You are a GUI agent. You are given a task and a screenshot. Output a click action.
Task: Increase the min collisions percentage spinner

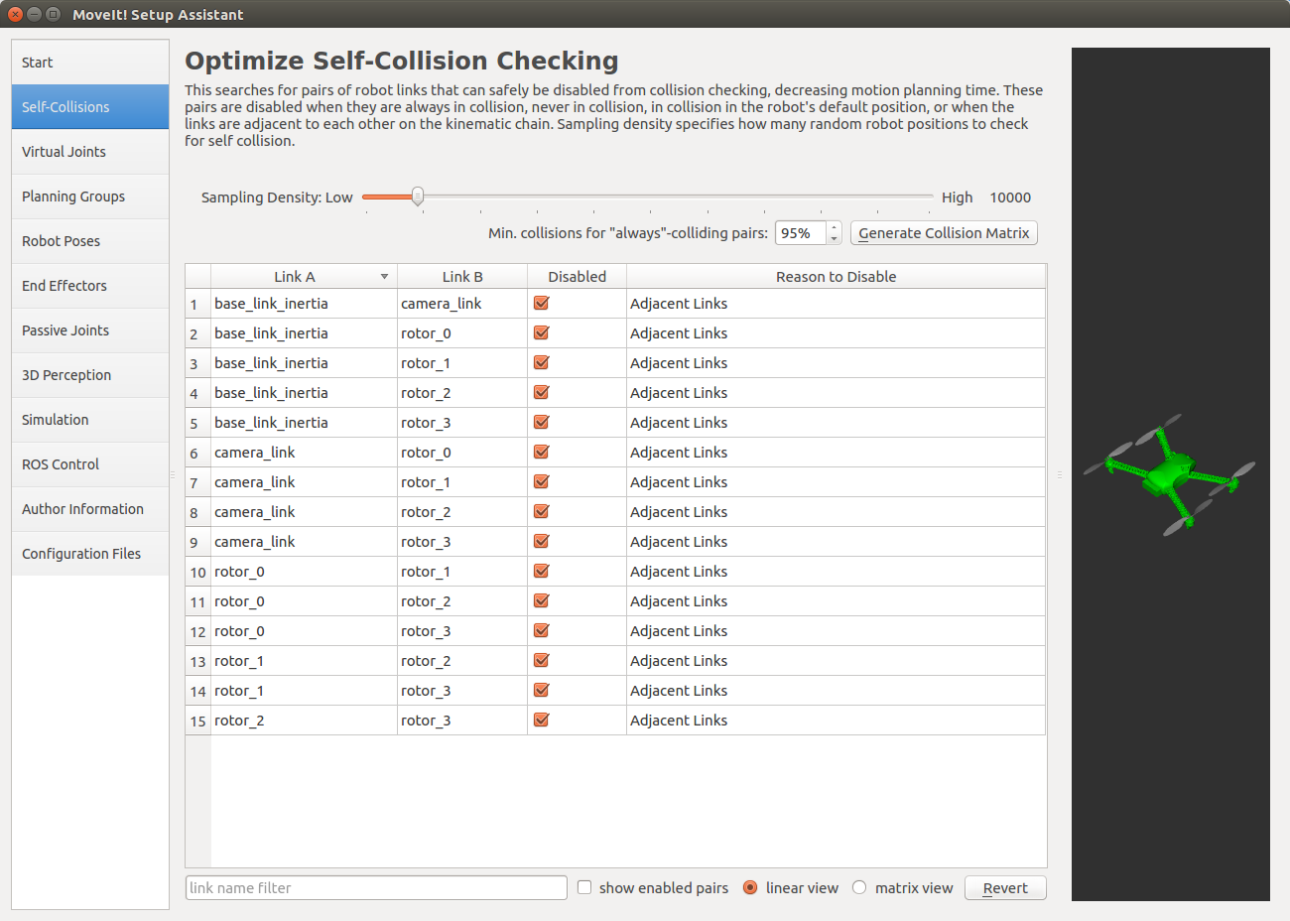(x=835, y=227)
